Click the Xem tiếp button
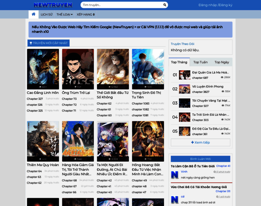The width and height of the screenshot is (261, 206). [201, 142]
